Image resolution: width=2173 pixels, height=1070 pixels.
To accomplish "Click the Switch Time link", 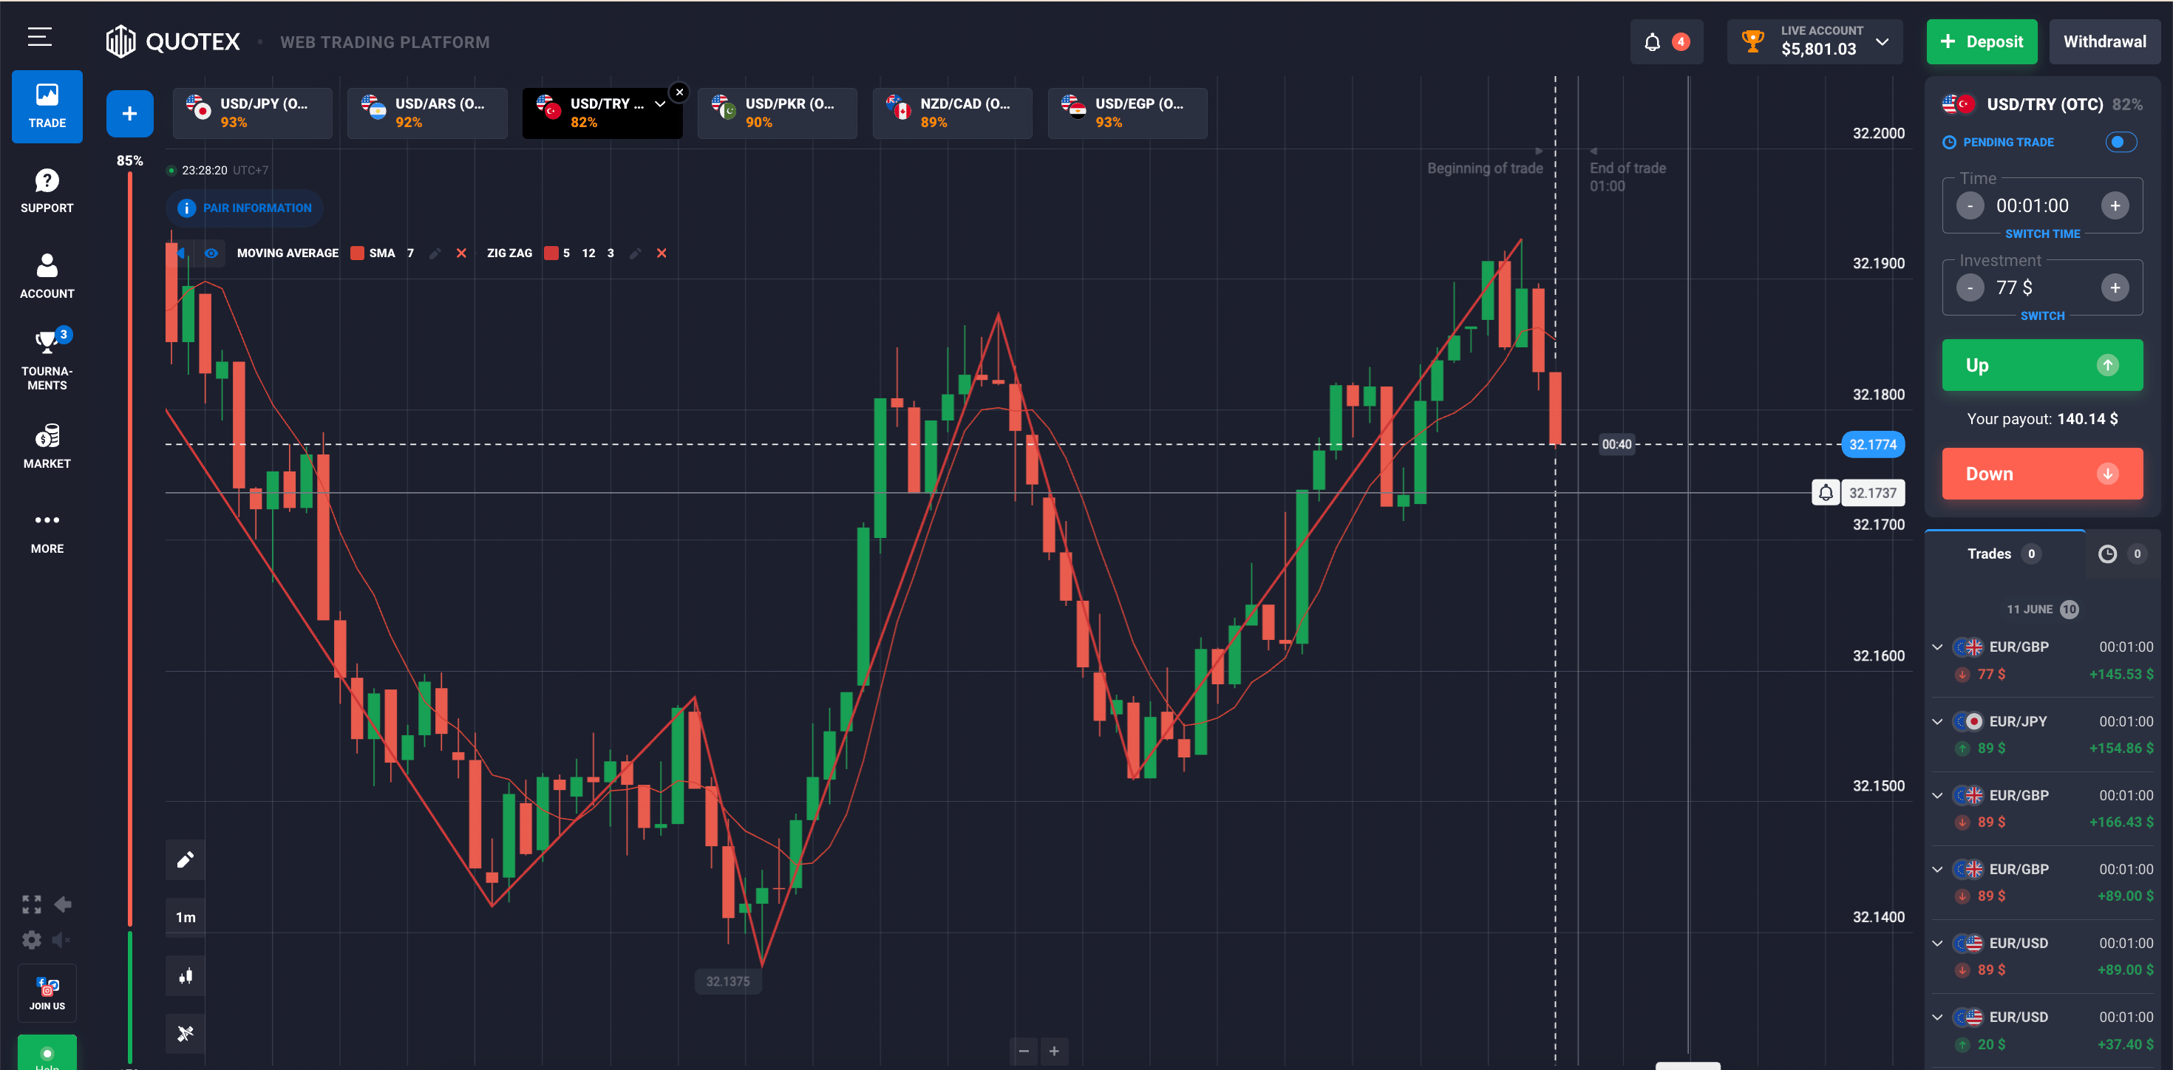I will [x=2041, y=234].
